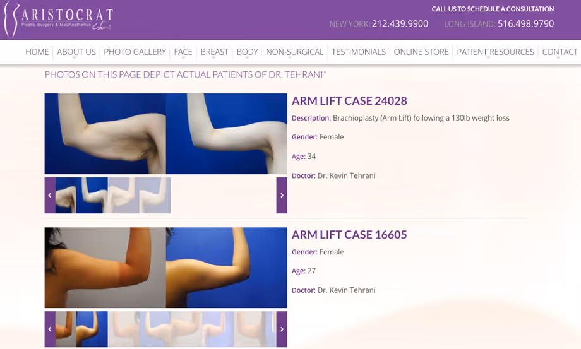
Task: Expand the About Us menu
Action: [76, 52]
